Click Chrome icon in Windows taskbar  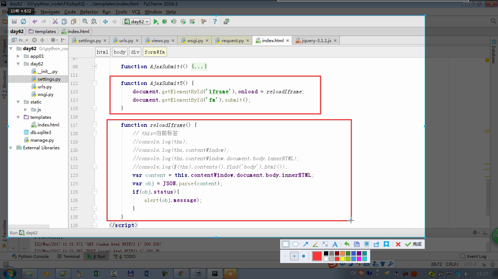coord(181,274)
